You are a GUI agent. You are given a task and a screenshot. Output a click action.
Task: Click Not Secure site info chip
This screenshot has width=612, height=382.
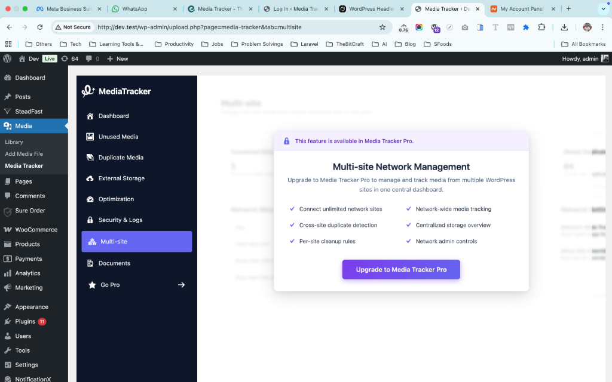(74, 27)
